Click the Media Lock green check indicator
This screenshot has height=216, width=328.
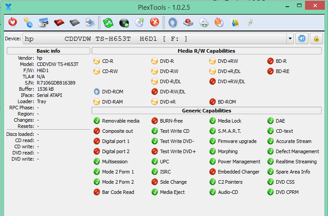tap(213, 121)
